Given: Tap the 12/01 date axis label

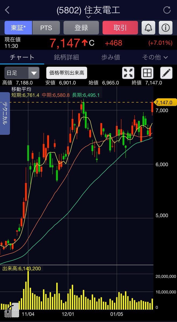Looking at the screenshot, I should tap(68, 314).
